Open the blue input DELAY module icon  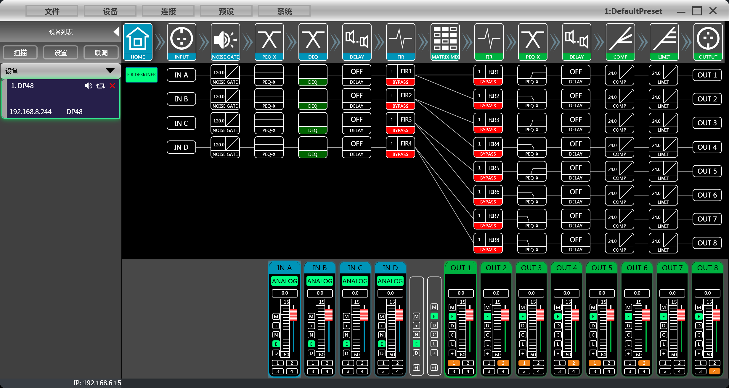tap(357, 42)
